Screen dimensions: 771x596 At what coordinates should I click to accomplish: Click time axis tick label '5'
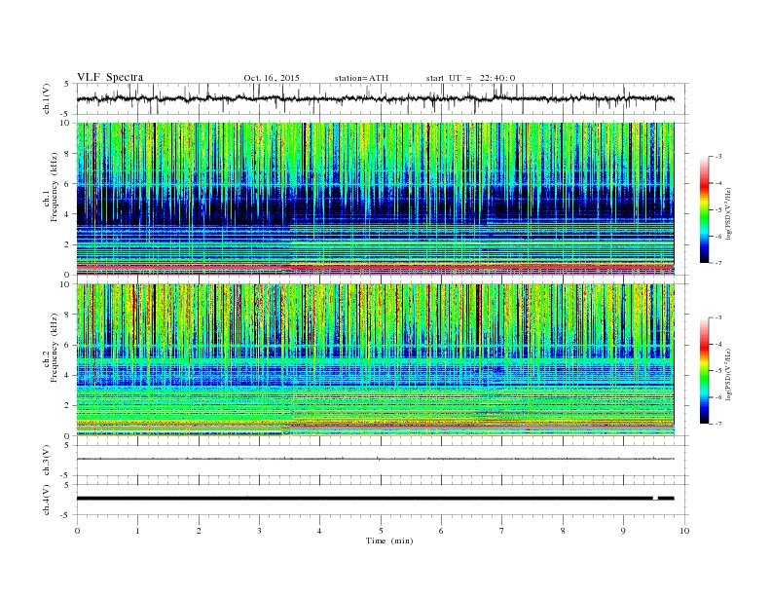(381, 531)
